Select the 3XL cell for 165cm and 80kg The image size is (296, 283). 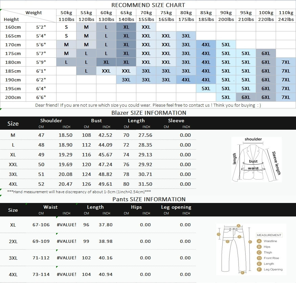[x=186, y=35]
